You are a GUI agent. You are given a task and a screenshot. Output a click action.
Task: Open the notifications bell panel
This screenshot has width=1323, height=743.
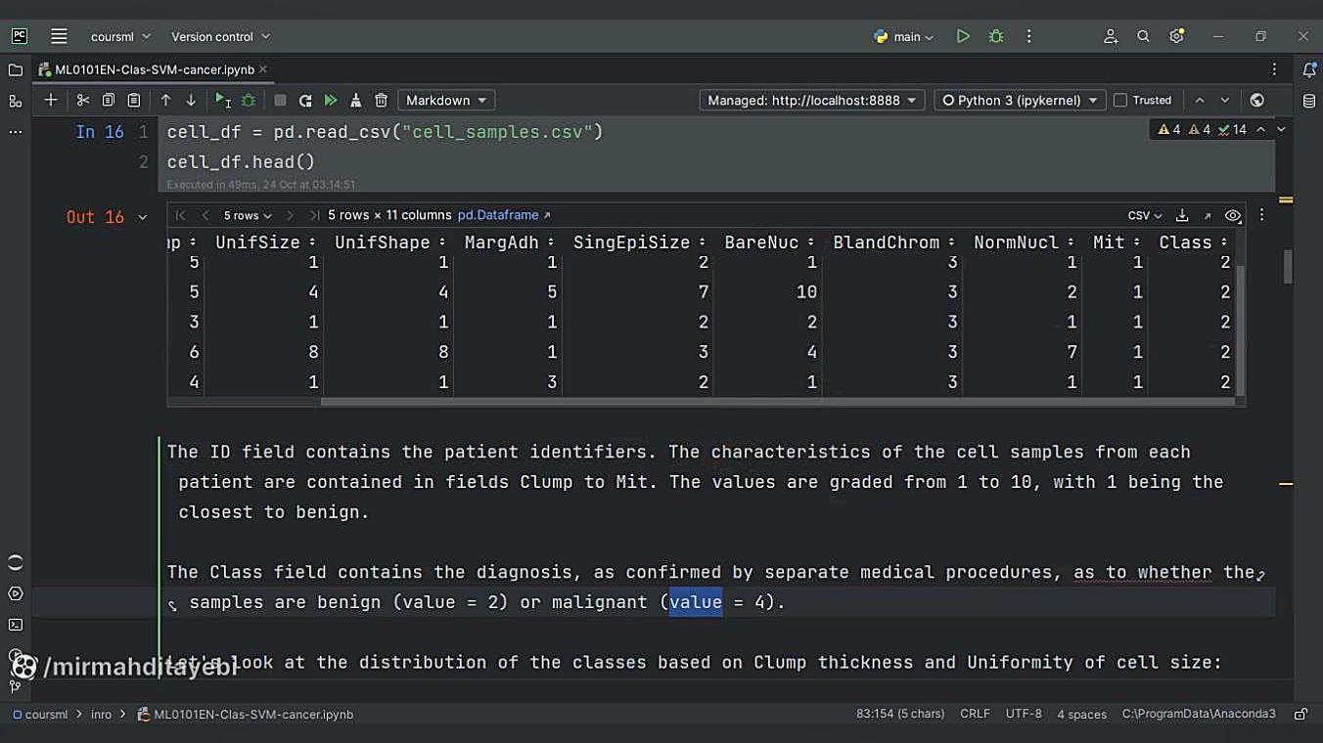[x=1309, y=69]
